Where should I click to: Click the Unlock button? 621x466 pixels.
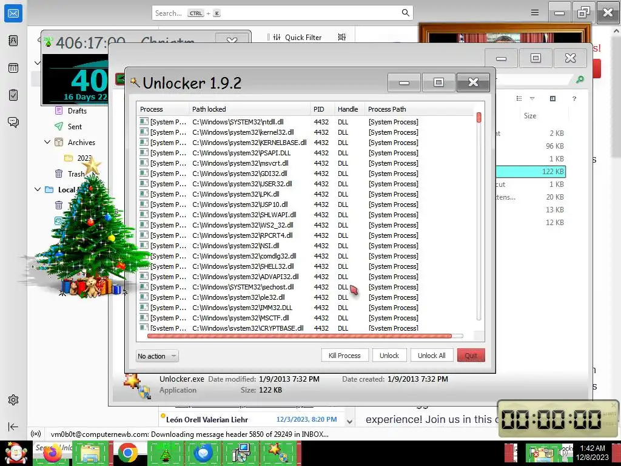click(389, 356)
